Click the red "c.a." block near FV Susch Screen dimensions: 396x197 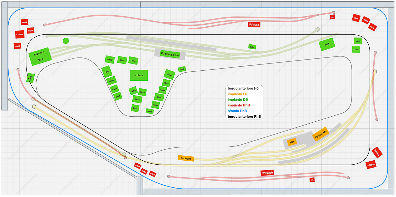pyautogui.click(x=312, y=180)
